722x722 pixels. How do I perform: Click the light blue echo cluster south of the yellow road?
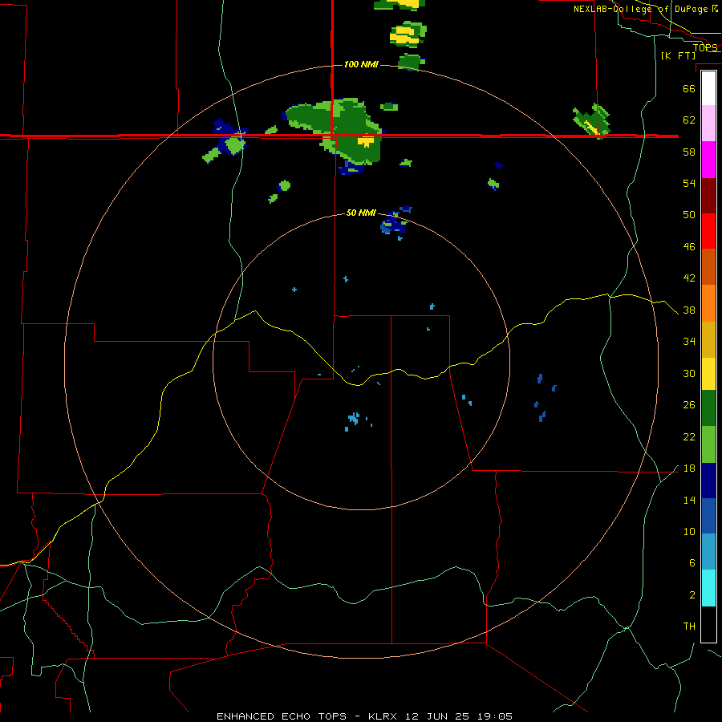pyautogui.click(x=354, y=420)
